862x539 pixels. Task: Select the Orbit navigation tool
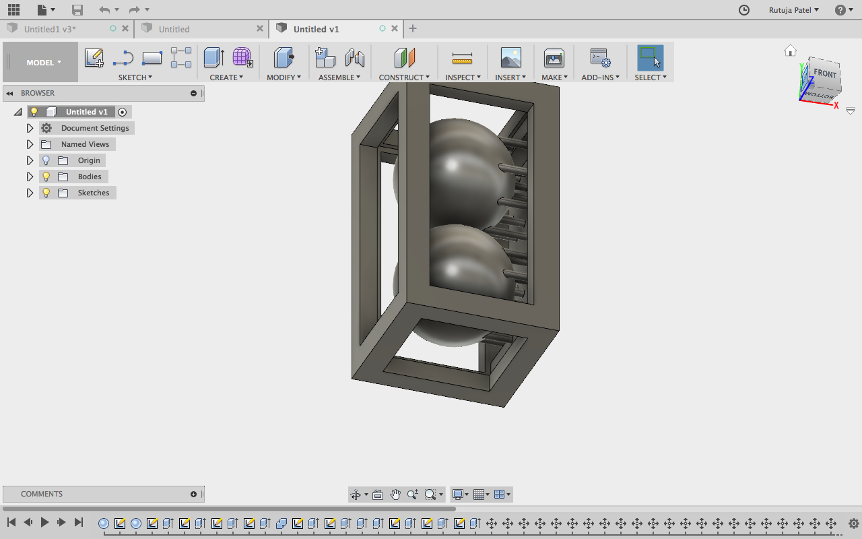(x=356, y=495)
